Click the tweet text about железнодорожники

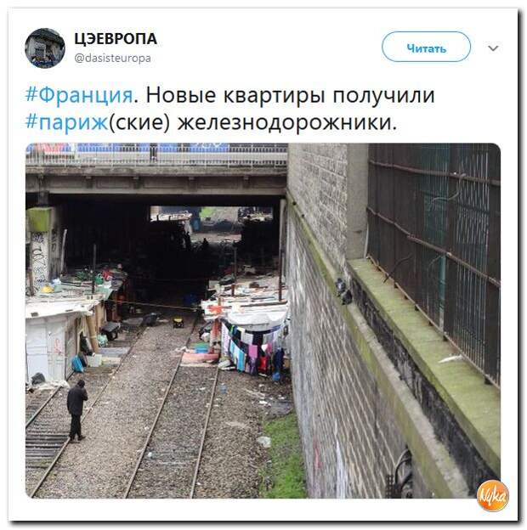coord(230,109)
